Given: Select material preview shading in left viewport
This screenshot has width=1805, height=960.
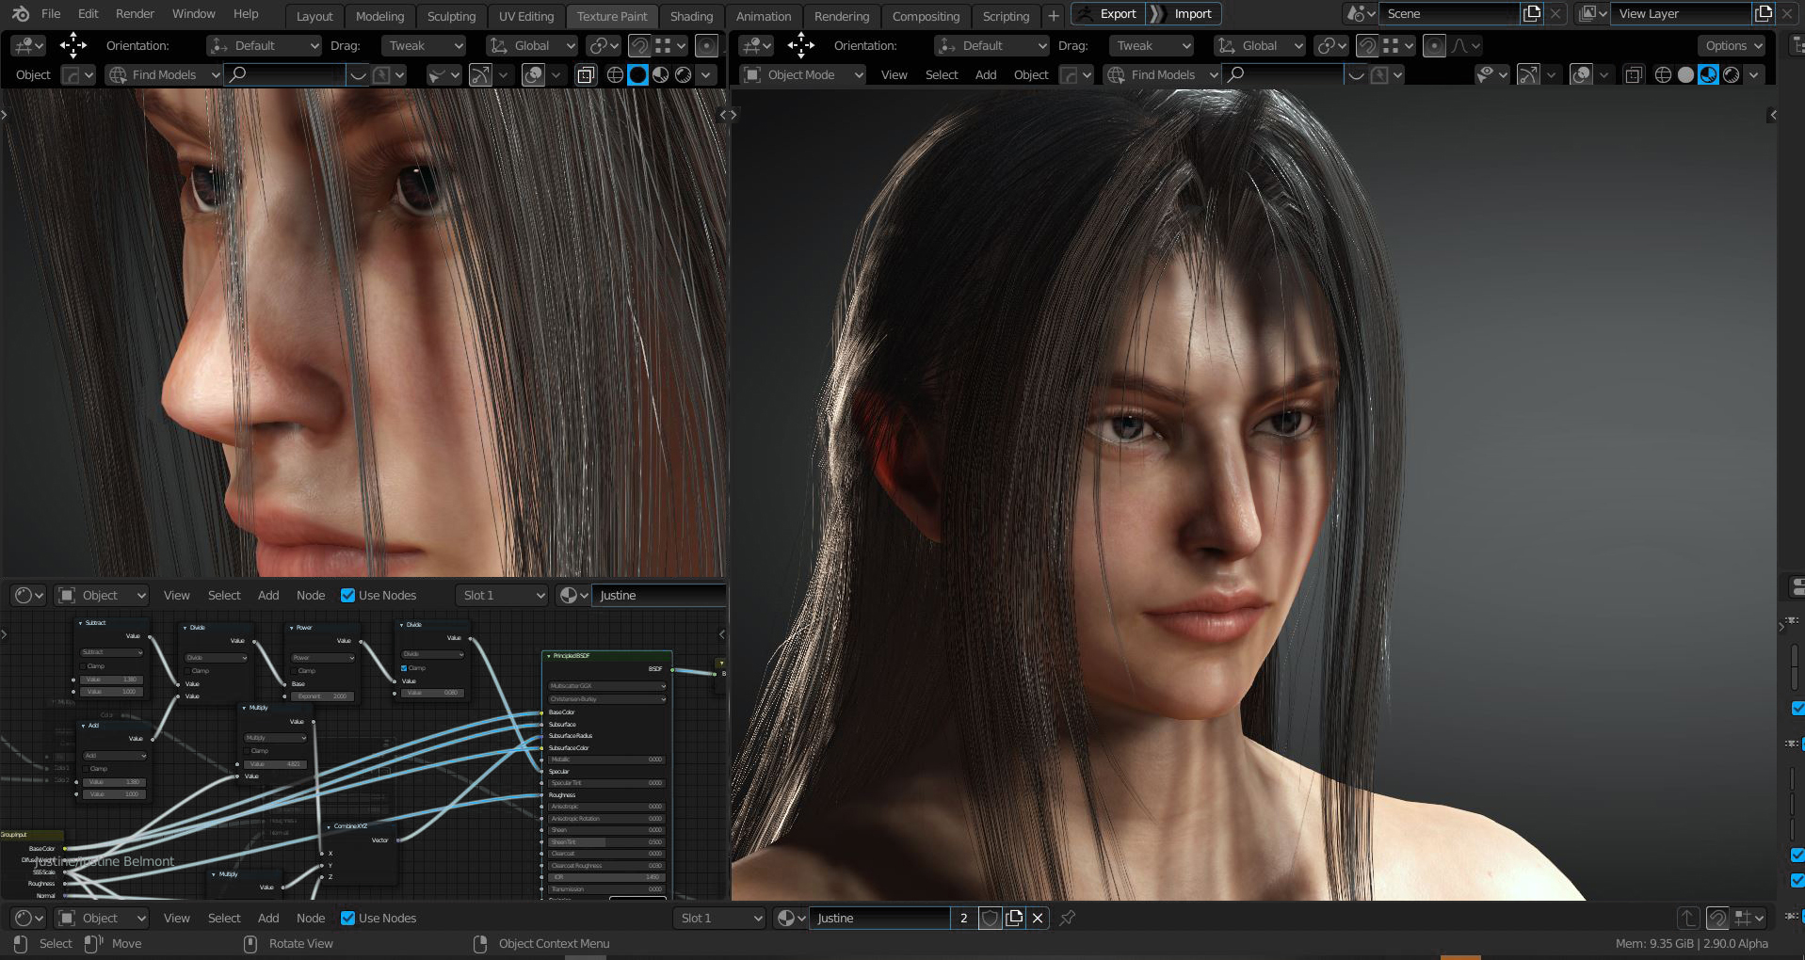Looking at the screenshot, I should [660, 74].
